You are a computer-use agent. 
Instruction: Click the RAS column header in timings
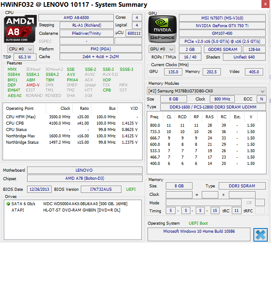coord(210,117)
